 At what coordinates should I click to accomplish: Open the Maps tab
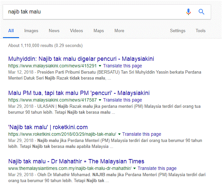(x=99, y=31)
